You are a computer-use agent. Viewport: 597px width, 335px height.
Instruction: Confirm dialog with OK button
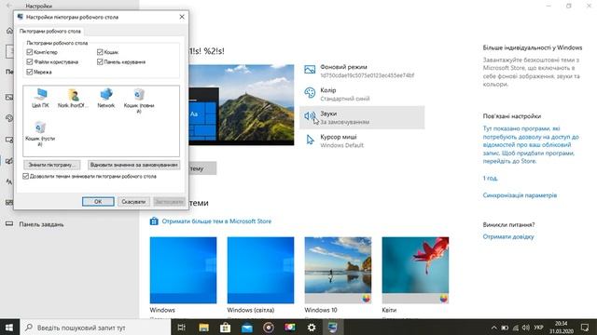(x=98, y=202)
